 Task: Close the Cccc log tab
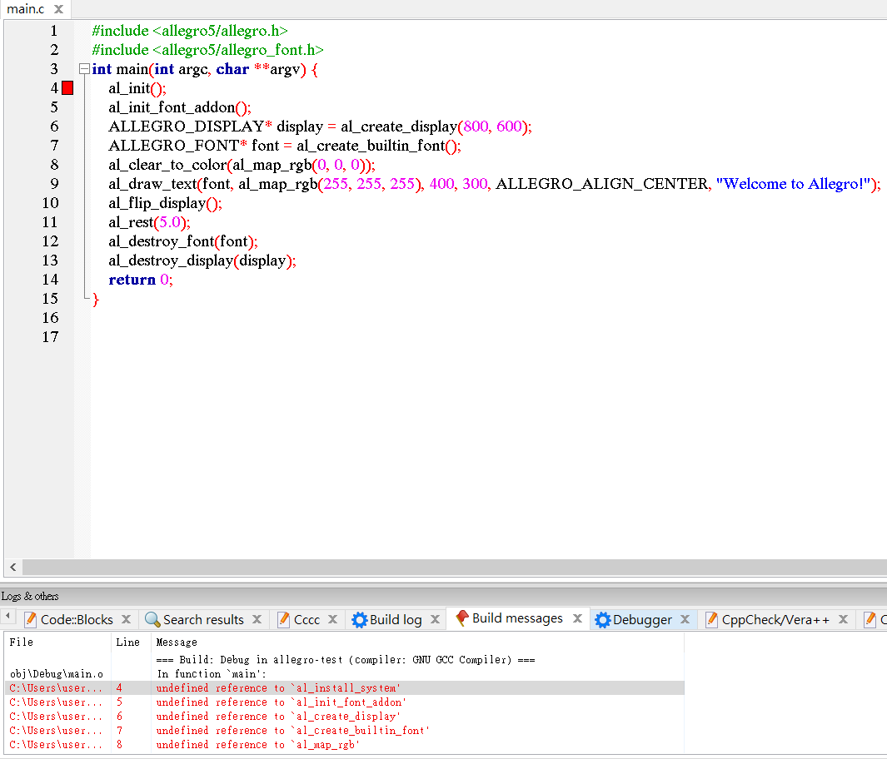tap(332, 619)
